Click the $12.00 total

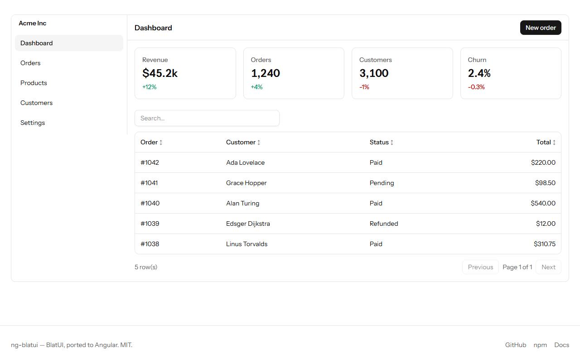(546, 224)
